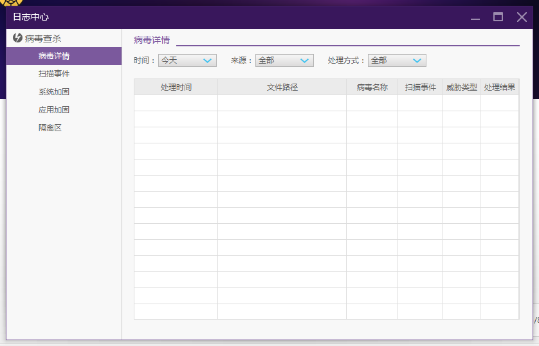Click the 日志中心 window title
Image resolution: width=539 pixels, height=346 pixels.
(31, 17)
